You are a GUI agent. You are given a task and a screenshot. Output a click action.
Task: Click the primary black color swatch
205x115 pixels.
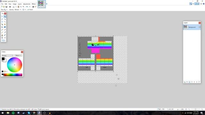3,59
